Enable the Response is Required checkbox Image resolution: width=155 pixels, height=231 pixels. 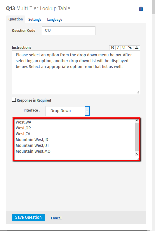[14, 100]
